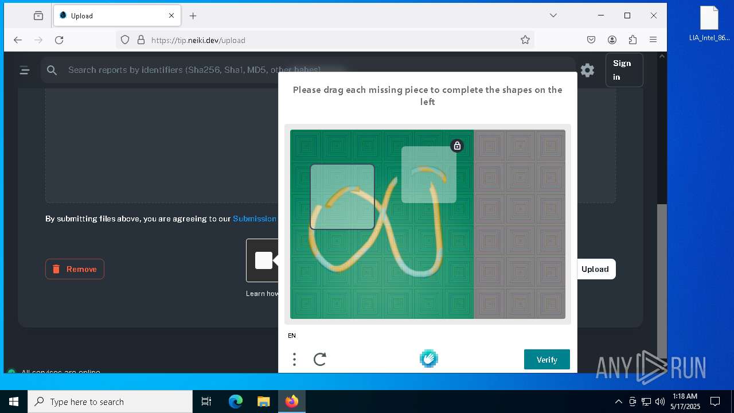Reload the page with the refresh icon
This screenshot has width=734, height=413.
tap(59, 40)
